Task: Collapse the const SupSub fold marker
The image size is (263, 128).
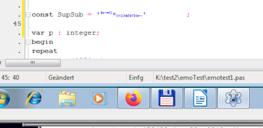Action: point(28,15)
